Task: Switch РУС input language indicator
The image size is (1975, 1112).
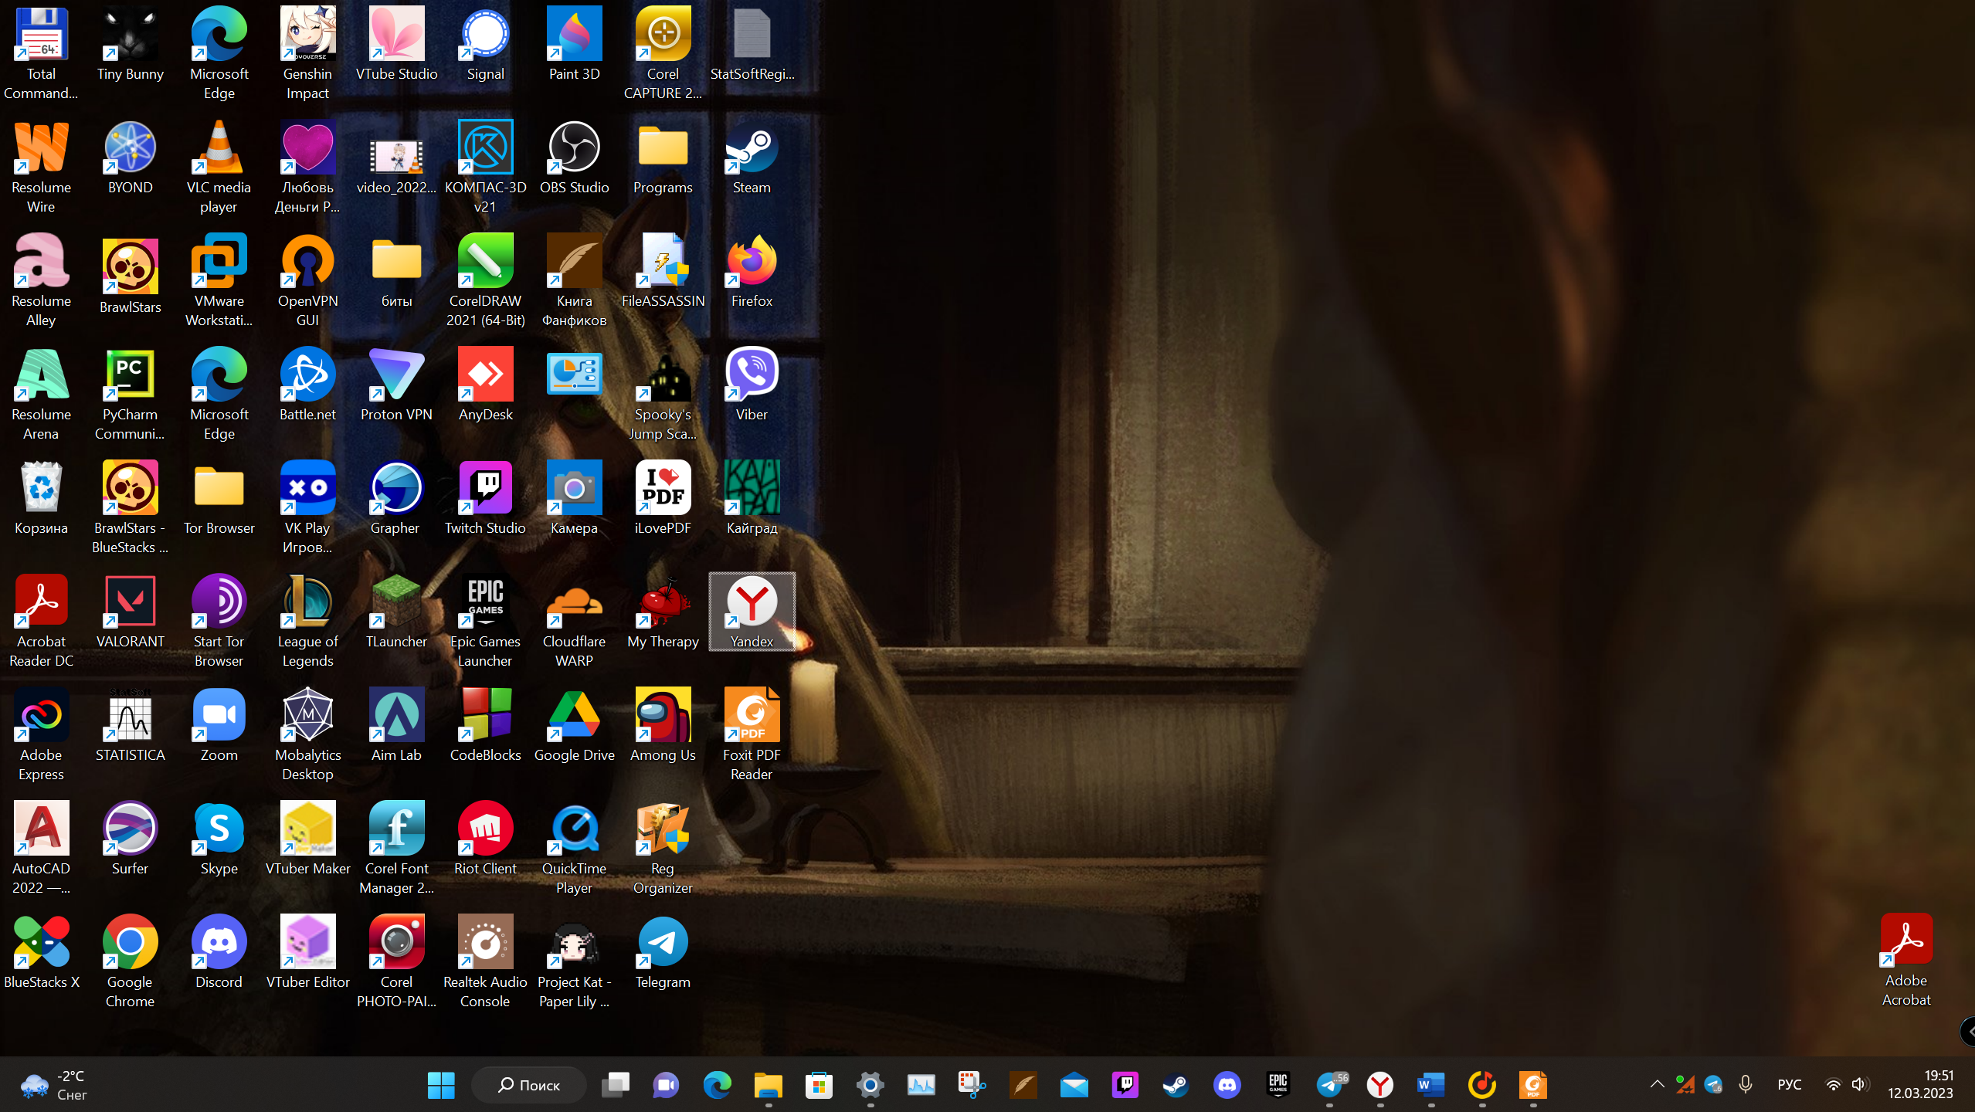Action: pyautogui.click(x=1789, y=1084)
